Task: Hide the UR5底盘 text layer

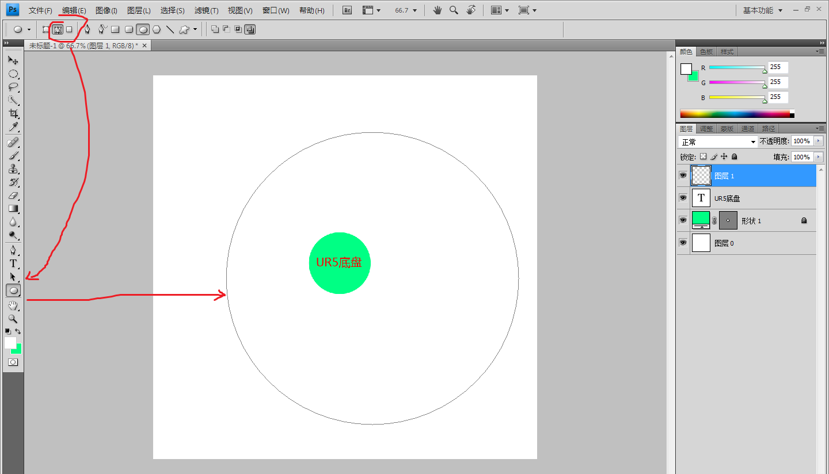Action: [683, 198]
